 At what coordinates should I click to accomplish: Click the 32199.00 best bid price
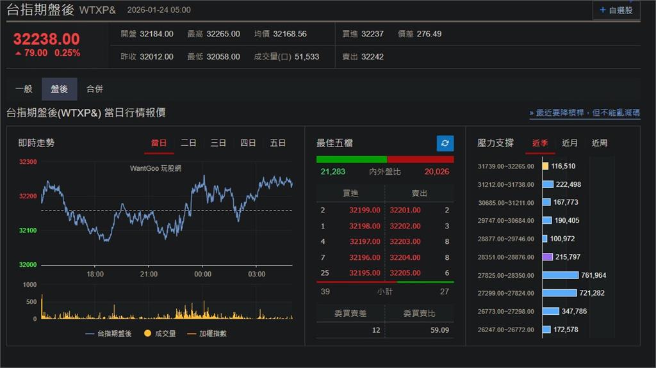365,210
